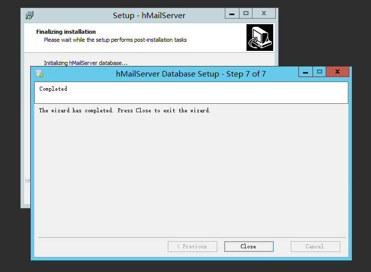The width and height of the screenshot is (371, 272).
Task: Click the 'hMailServer Database Setup - Step 7 of 7' title
Action: [x=191, y=74]
